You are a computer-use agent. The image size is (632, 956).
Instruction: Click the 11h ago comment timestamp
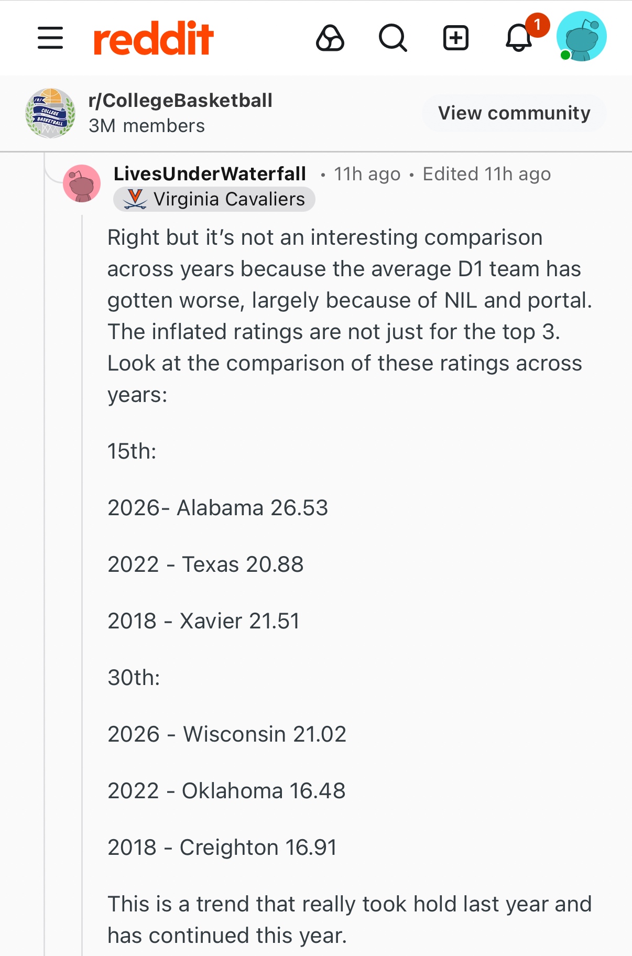tap(367, 174)
